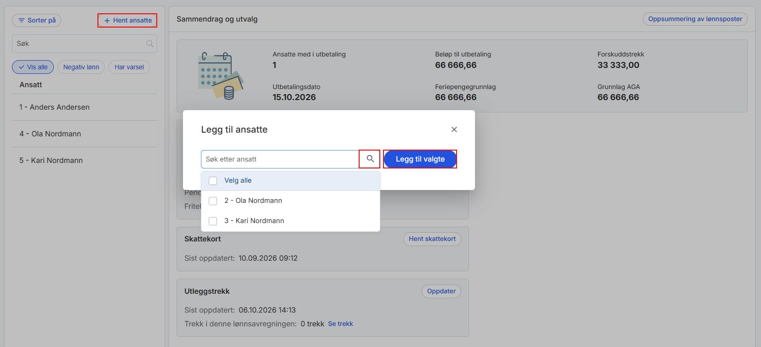This screenshot has width=761, height=347.
Task: Click the Forskuddstrekk value 33 333,00
Action: [618, 65]
